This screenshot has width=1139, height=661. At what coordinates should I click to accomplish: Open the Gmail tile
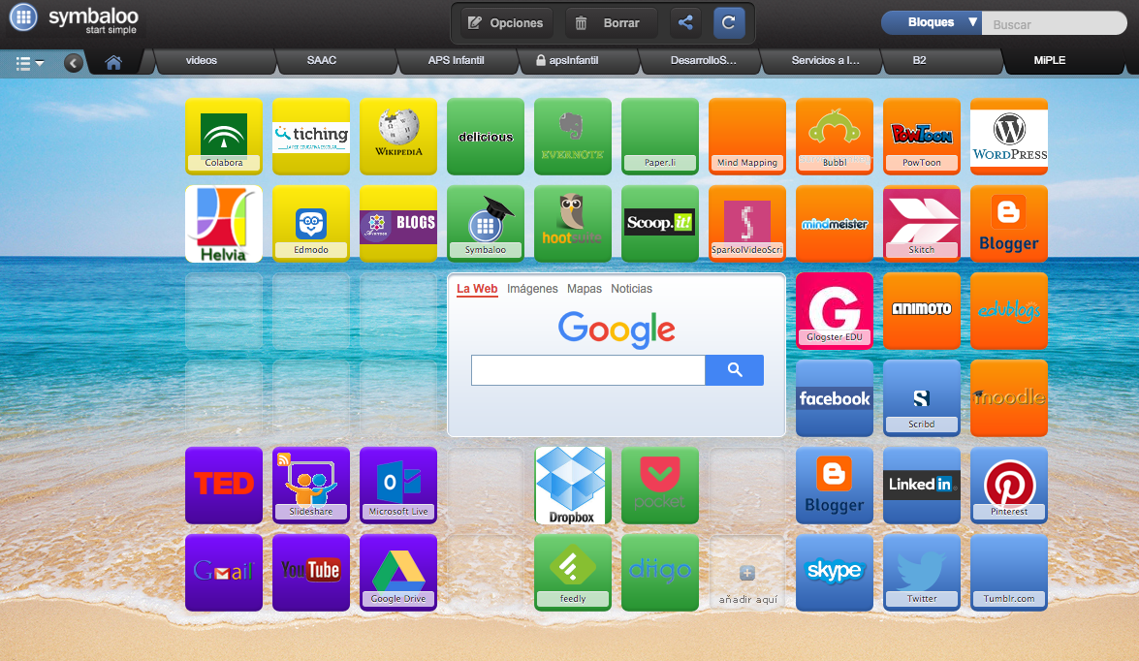tap(224, 573)
